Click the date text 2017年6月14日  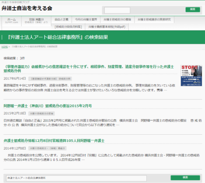15,79
